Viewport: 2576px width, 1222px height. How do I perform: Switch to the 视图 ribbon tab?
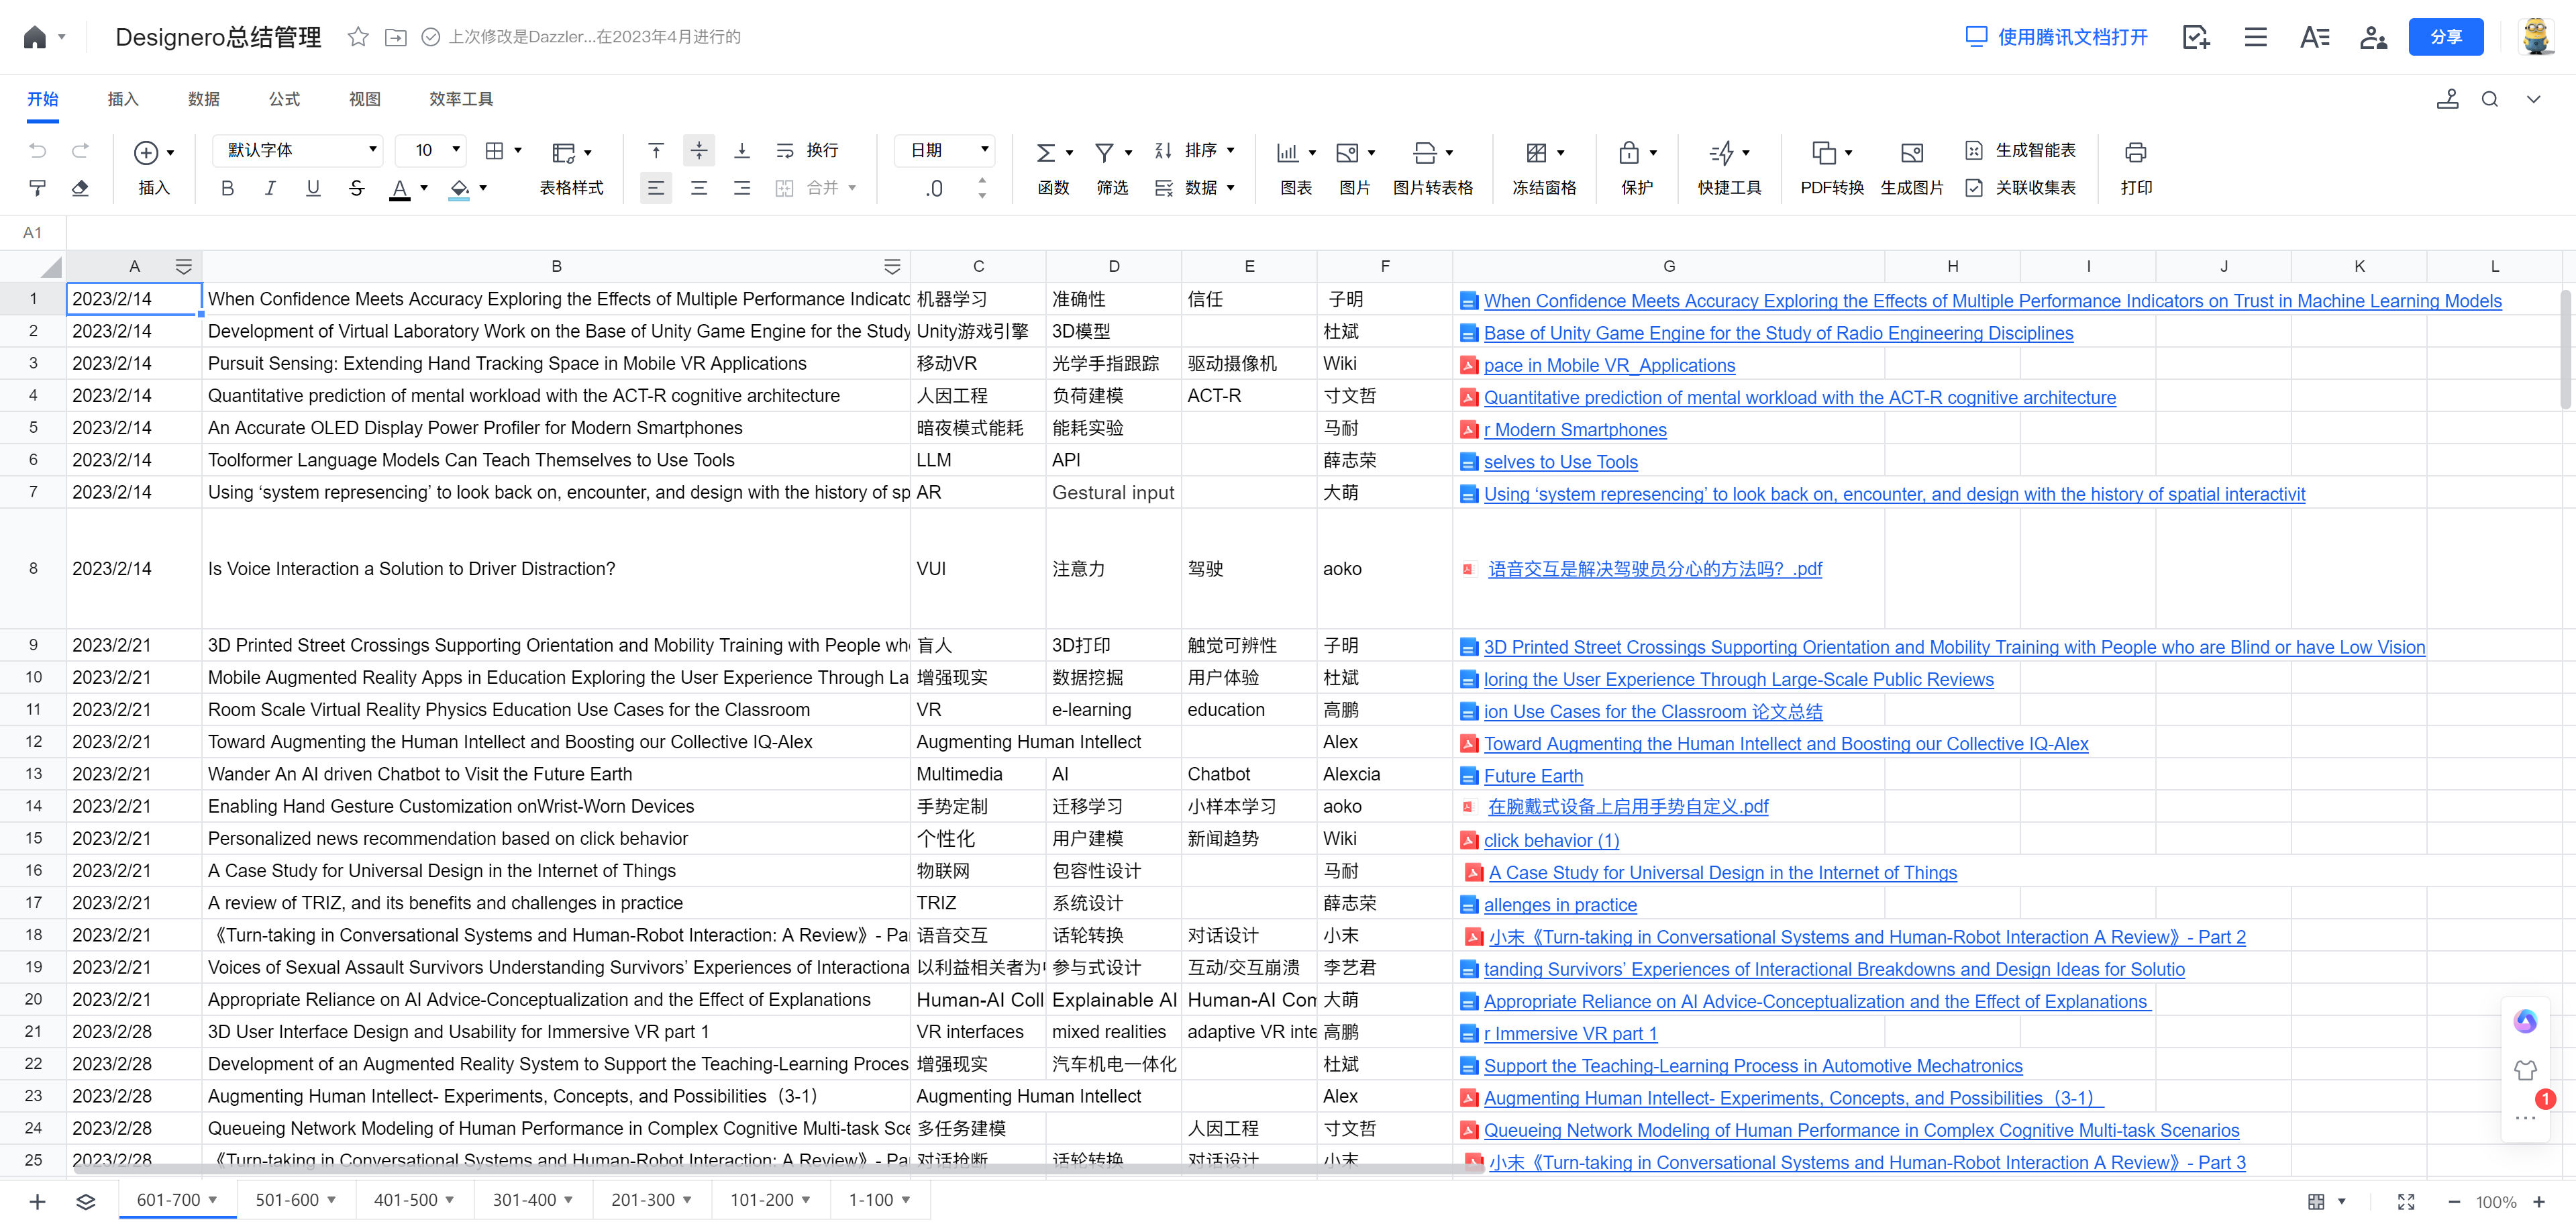tap(364, 99)
